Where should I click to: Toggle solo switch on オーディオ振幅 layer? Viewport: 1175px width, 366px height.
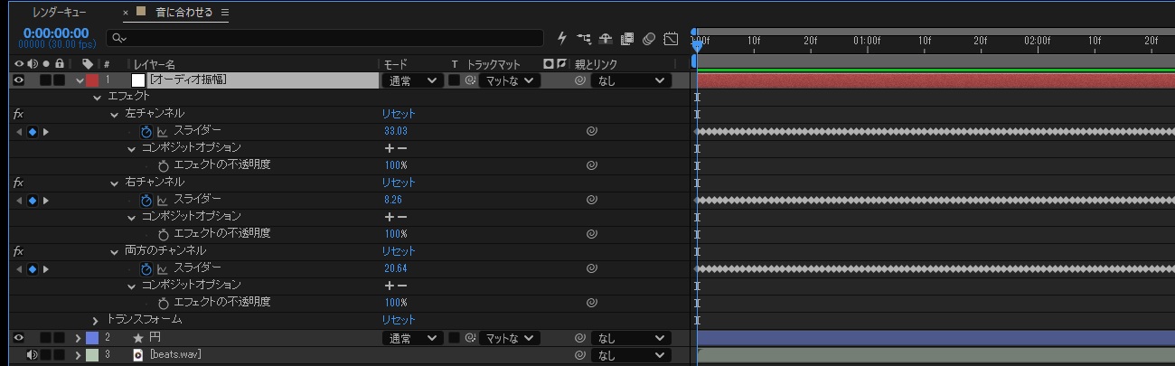(45, 80)
